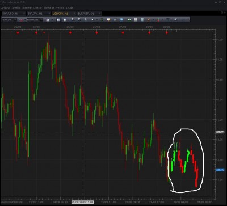Click the eraser tool icon

[176, 19]
